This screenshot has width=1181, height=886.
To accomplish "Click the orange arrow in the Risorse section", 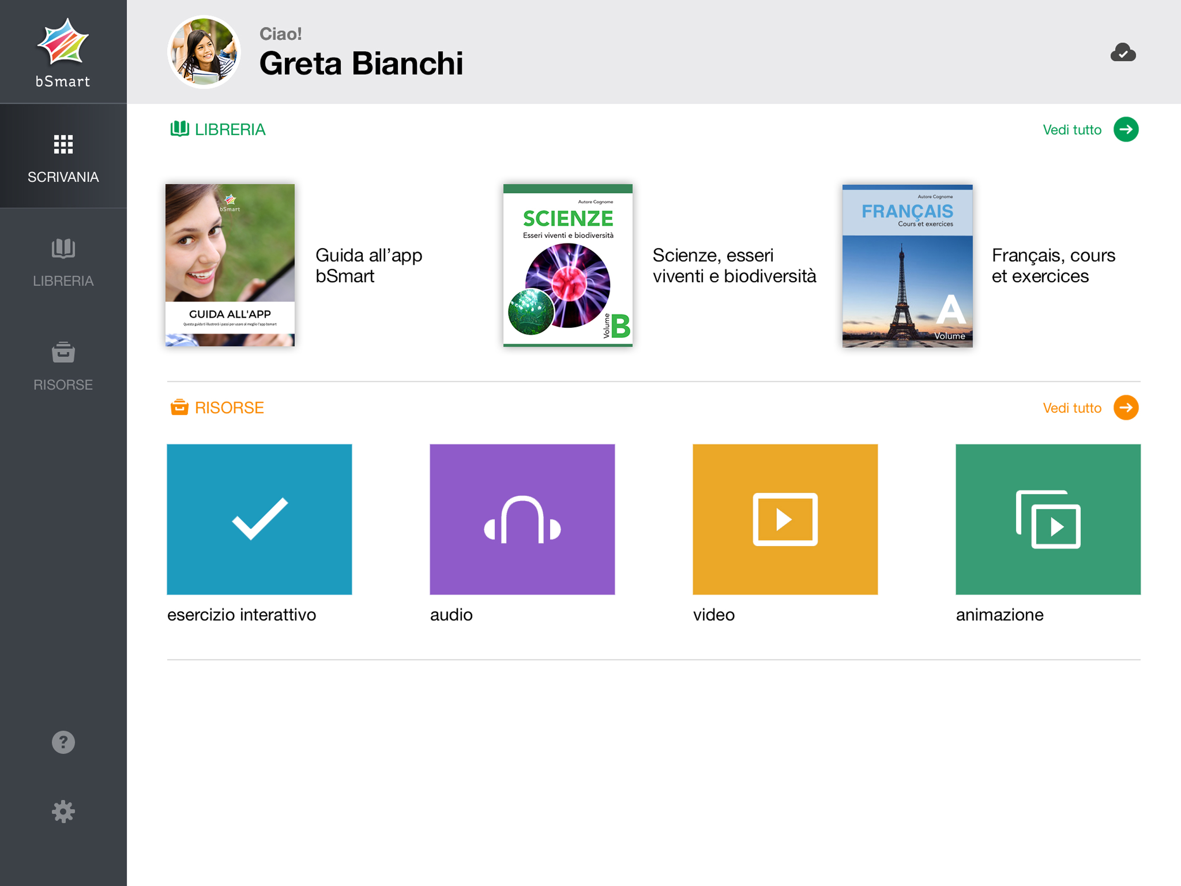I will click(x=1126, y=408).
